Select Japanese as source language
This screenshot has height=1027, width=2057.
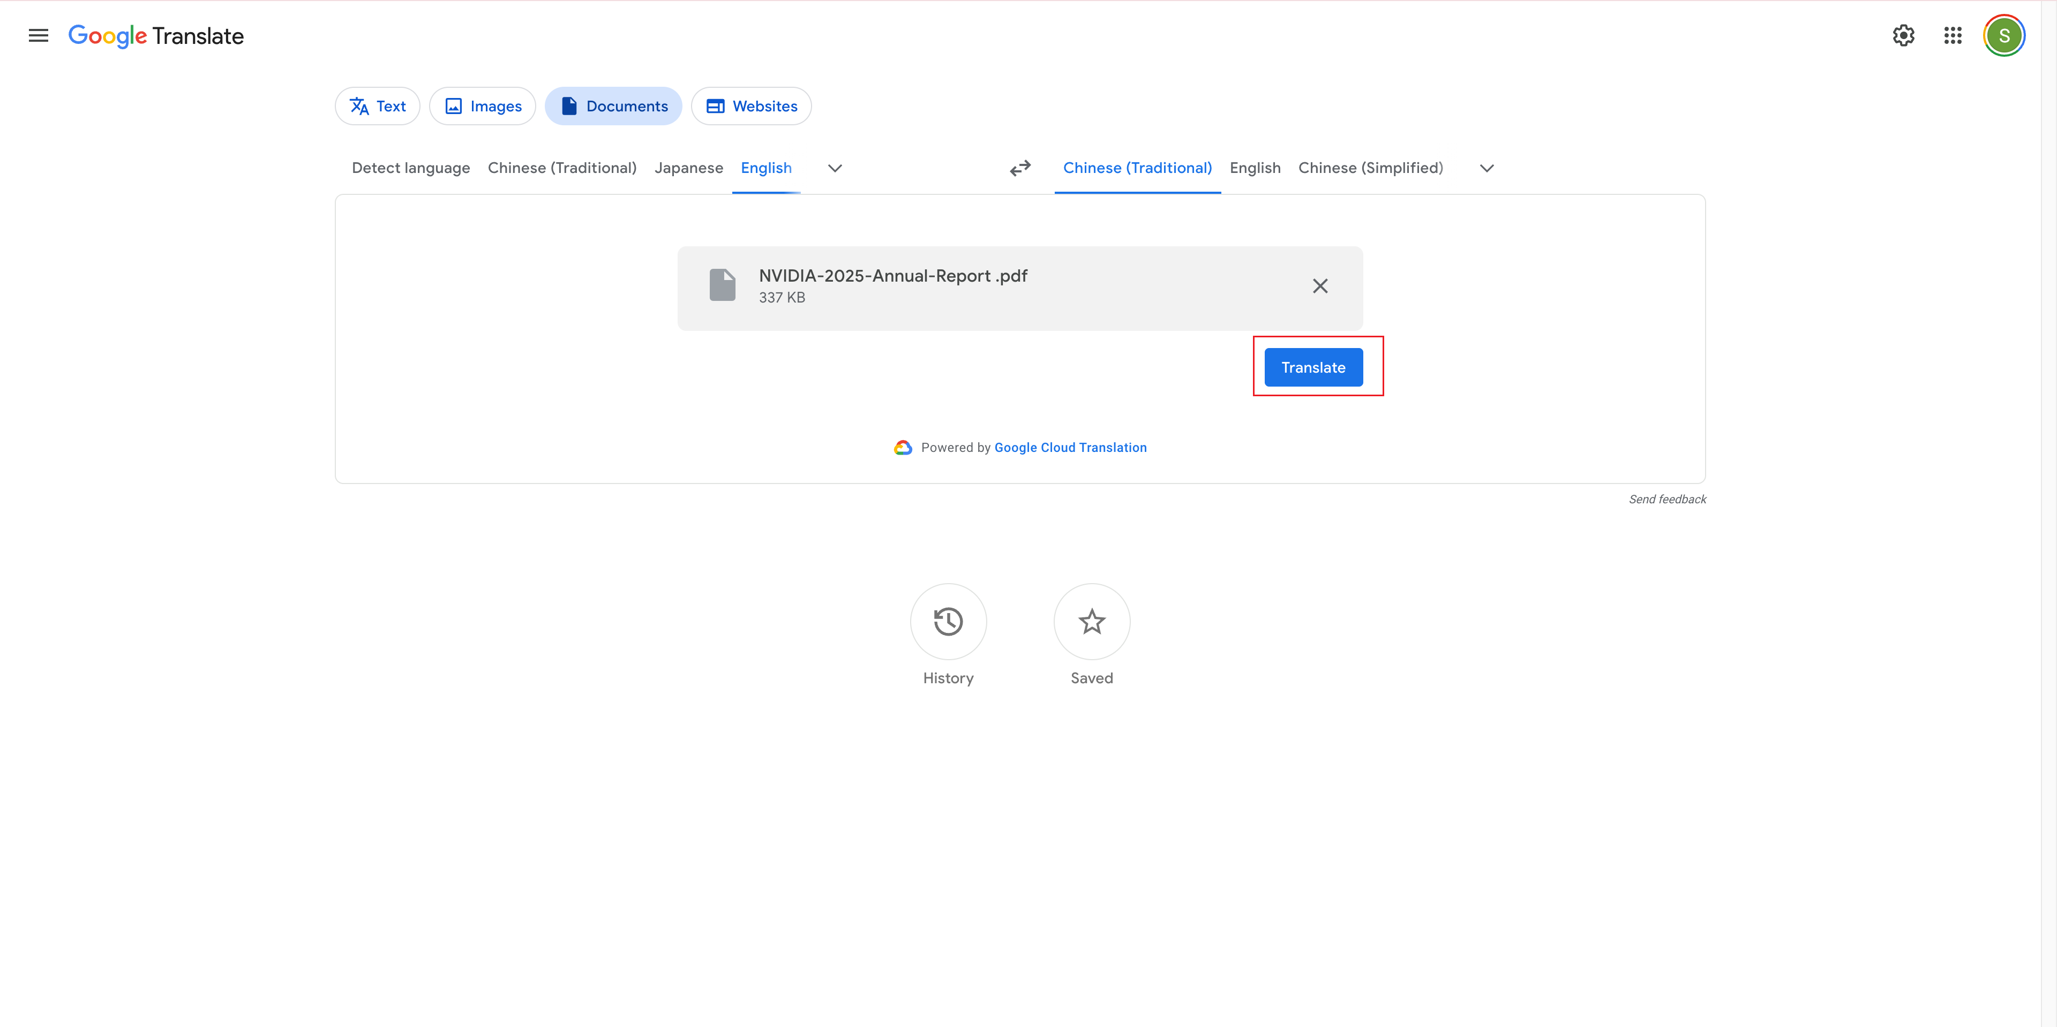point(688,168)
